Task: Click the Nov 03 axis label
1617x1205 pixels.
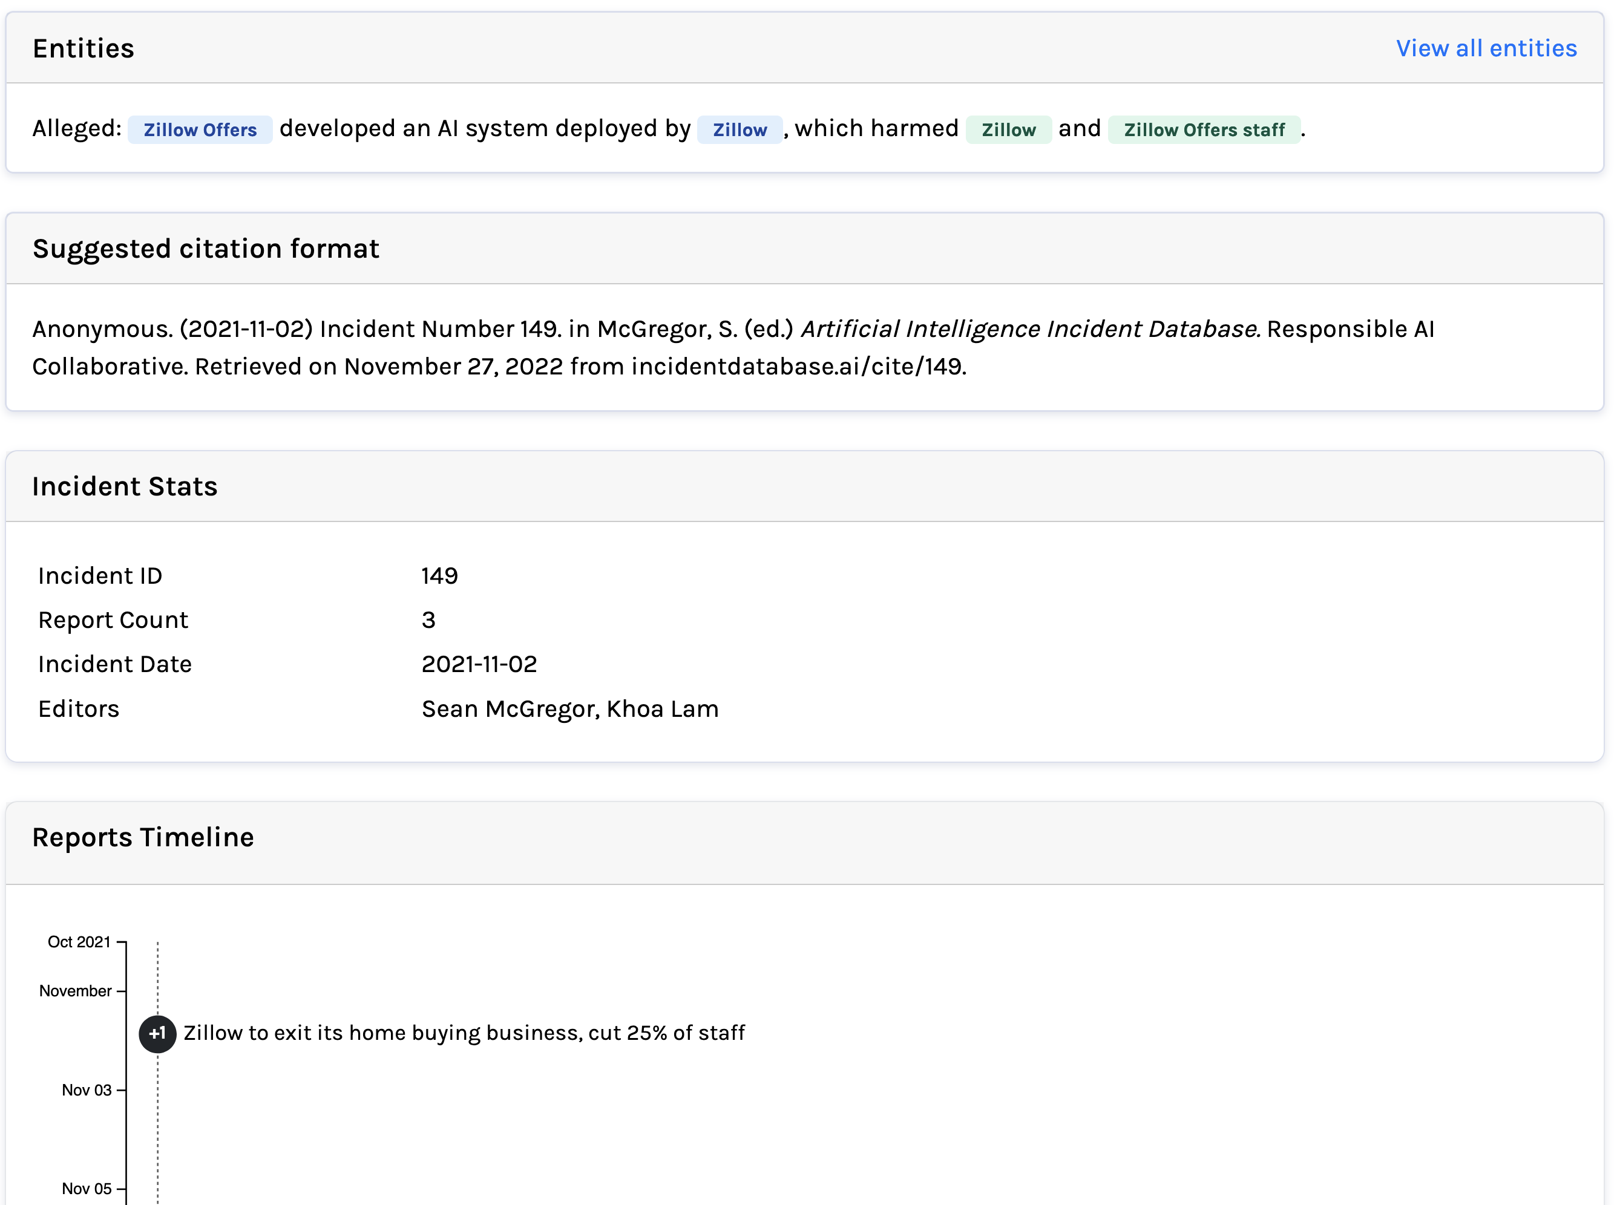Action: 86,1089
